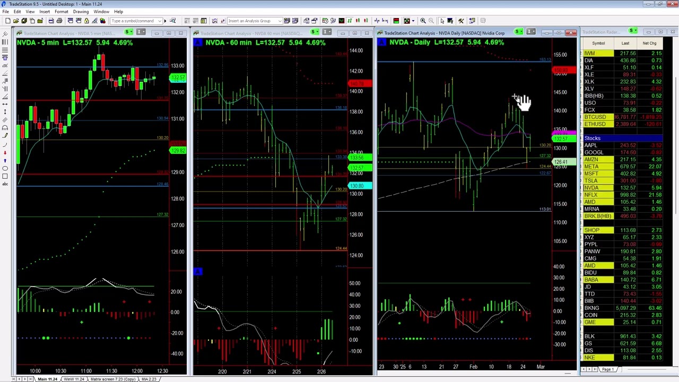The height and width of the screenshot is (382, 679).
Task: Click the Open folder toolbar icon
Action: [x=16, y=21]
